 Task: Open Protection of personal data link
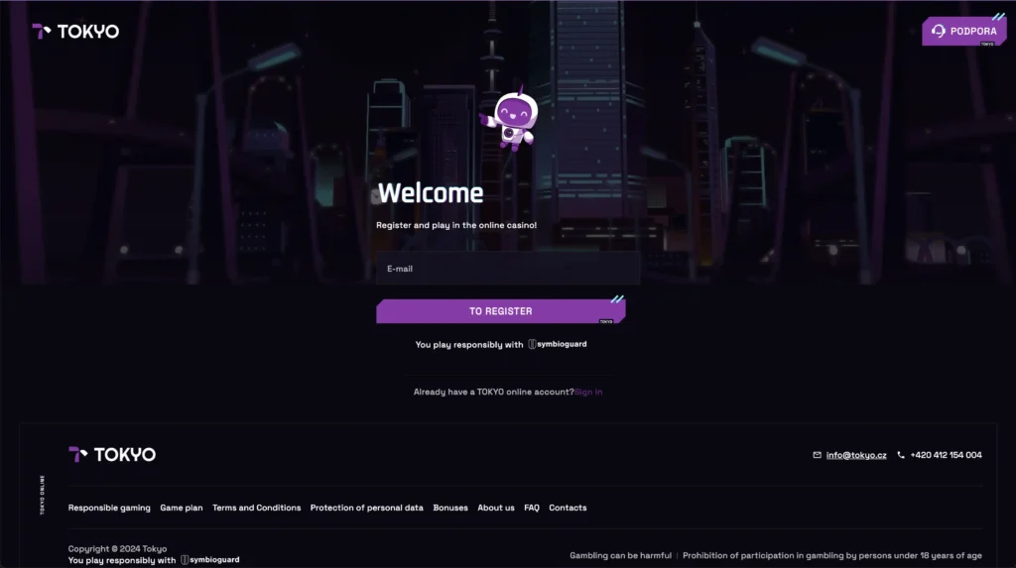367,508
